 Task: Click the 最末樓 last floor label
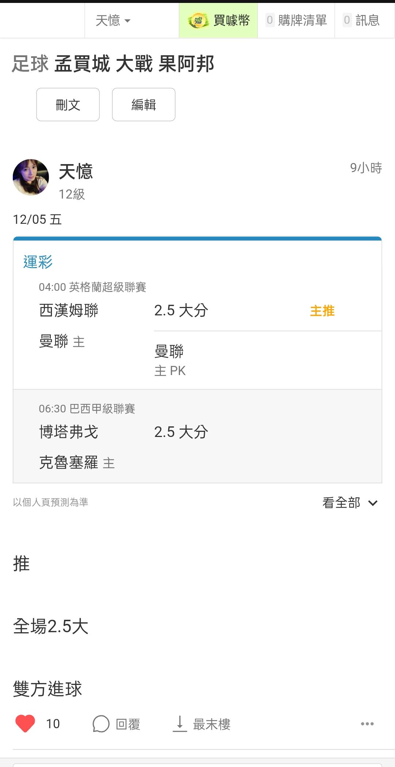coord(211,724)
